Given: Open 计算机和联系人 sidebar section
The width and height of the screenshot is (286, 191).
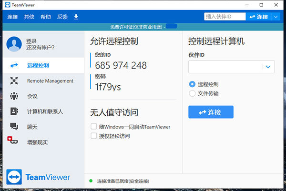Looking at the screenshot, I should pyautogui.click(x=43, y=111).
